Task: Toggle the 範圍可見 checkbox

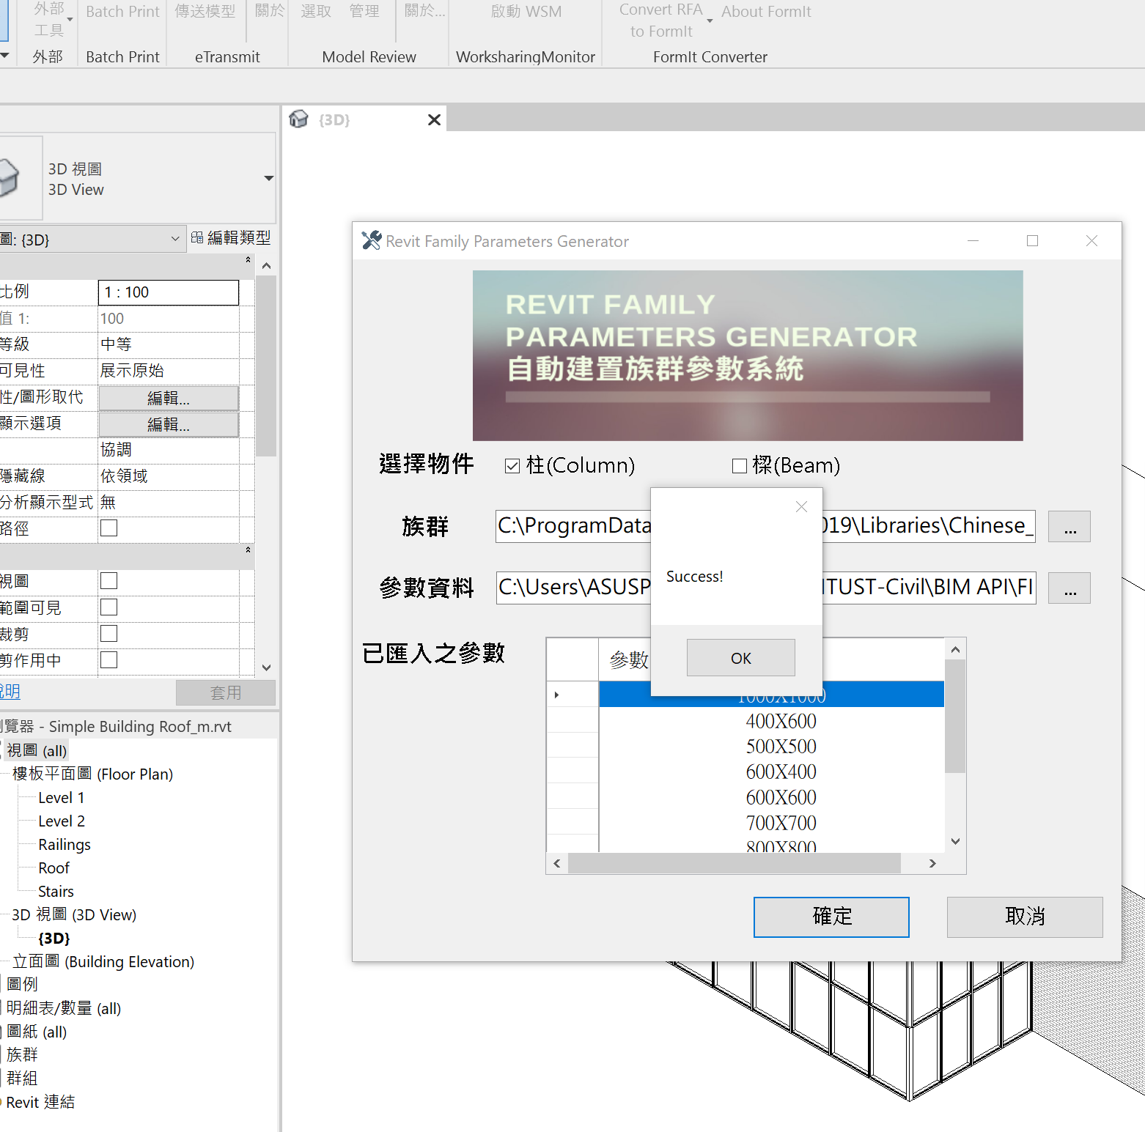Action: [x=108, y=607]
